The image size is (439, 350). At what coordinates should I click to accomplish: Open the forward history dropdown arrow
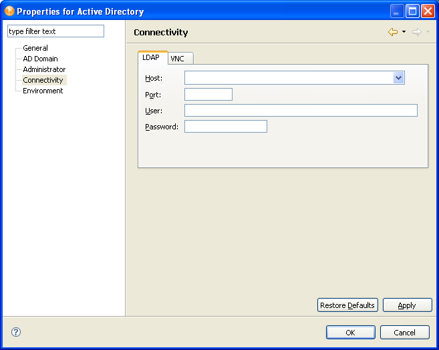pyautogui.click(x=428, y=32)
